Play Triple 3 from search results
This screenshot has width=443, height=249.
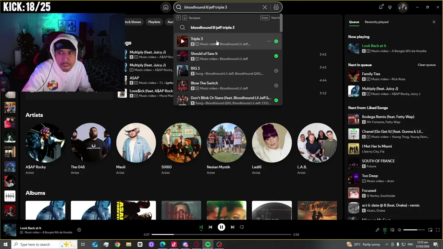(182, 41)
